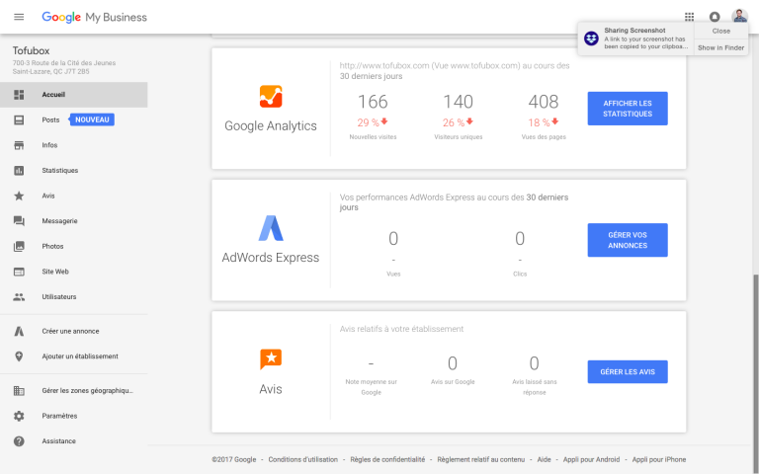Open the Avis label in the sidebar
The image size is (759, 474).
pyautogui.click(x=48, y=196)
